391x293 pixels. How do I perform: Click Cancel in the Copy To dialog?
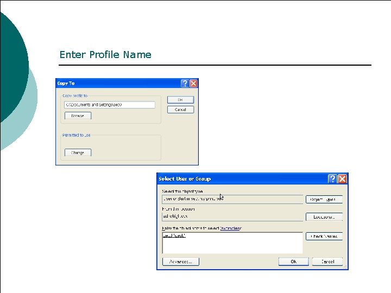pos(180,110)
